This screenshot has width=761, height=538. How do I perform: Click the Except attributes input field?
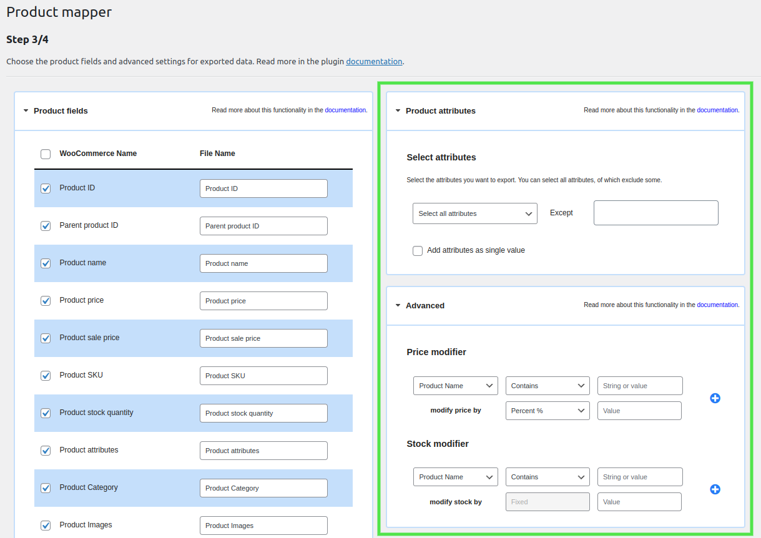pos(655,213)
